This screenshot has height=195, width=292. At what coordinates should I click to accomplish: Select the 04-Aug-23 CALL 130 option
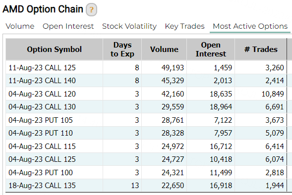[x=42, y=107]
